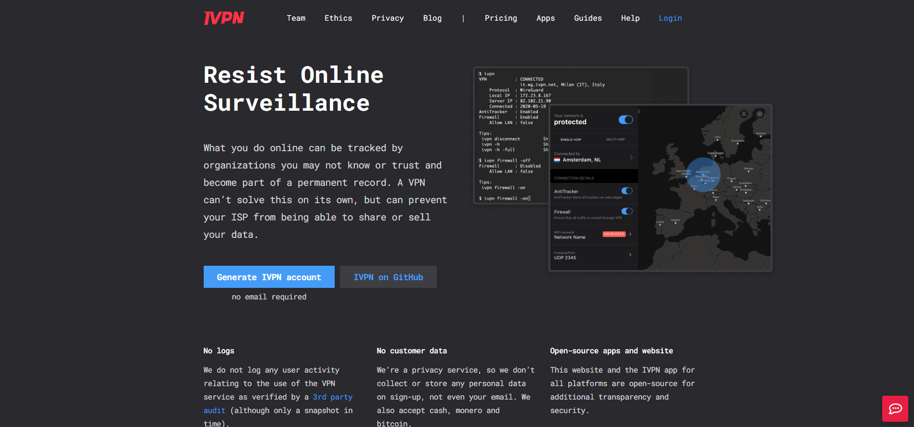Disable the AntiTracker toggle
Viewport: 914px width, 427px height.
(627, 191)
